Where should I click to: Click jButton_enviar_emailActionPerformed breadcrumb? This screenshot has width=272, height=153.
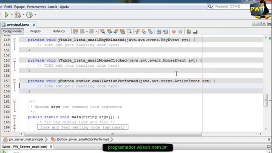82,139
